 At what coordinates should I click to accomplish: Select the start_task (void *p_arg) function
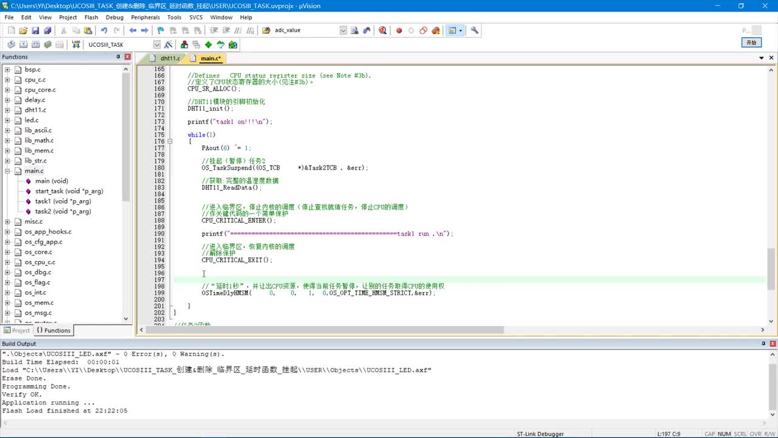[x=69, y=191]
